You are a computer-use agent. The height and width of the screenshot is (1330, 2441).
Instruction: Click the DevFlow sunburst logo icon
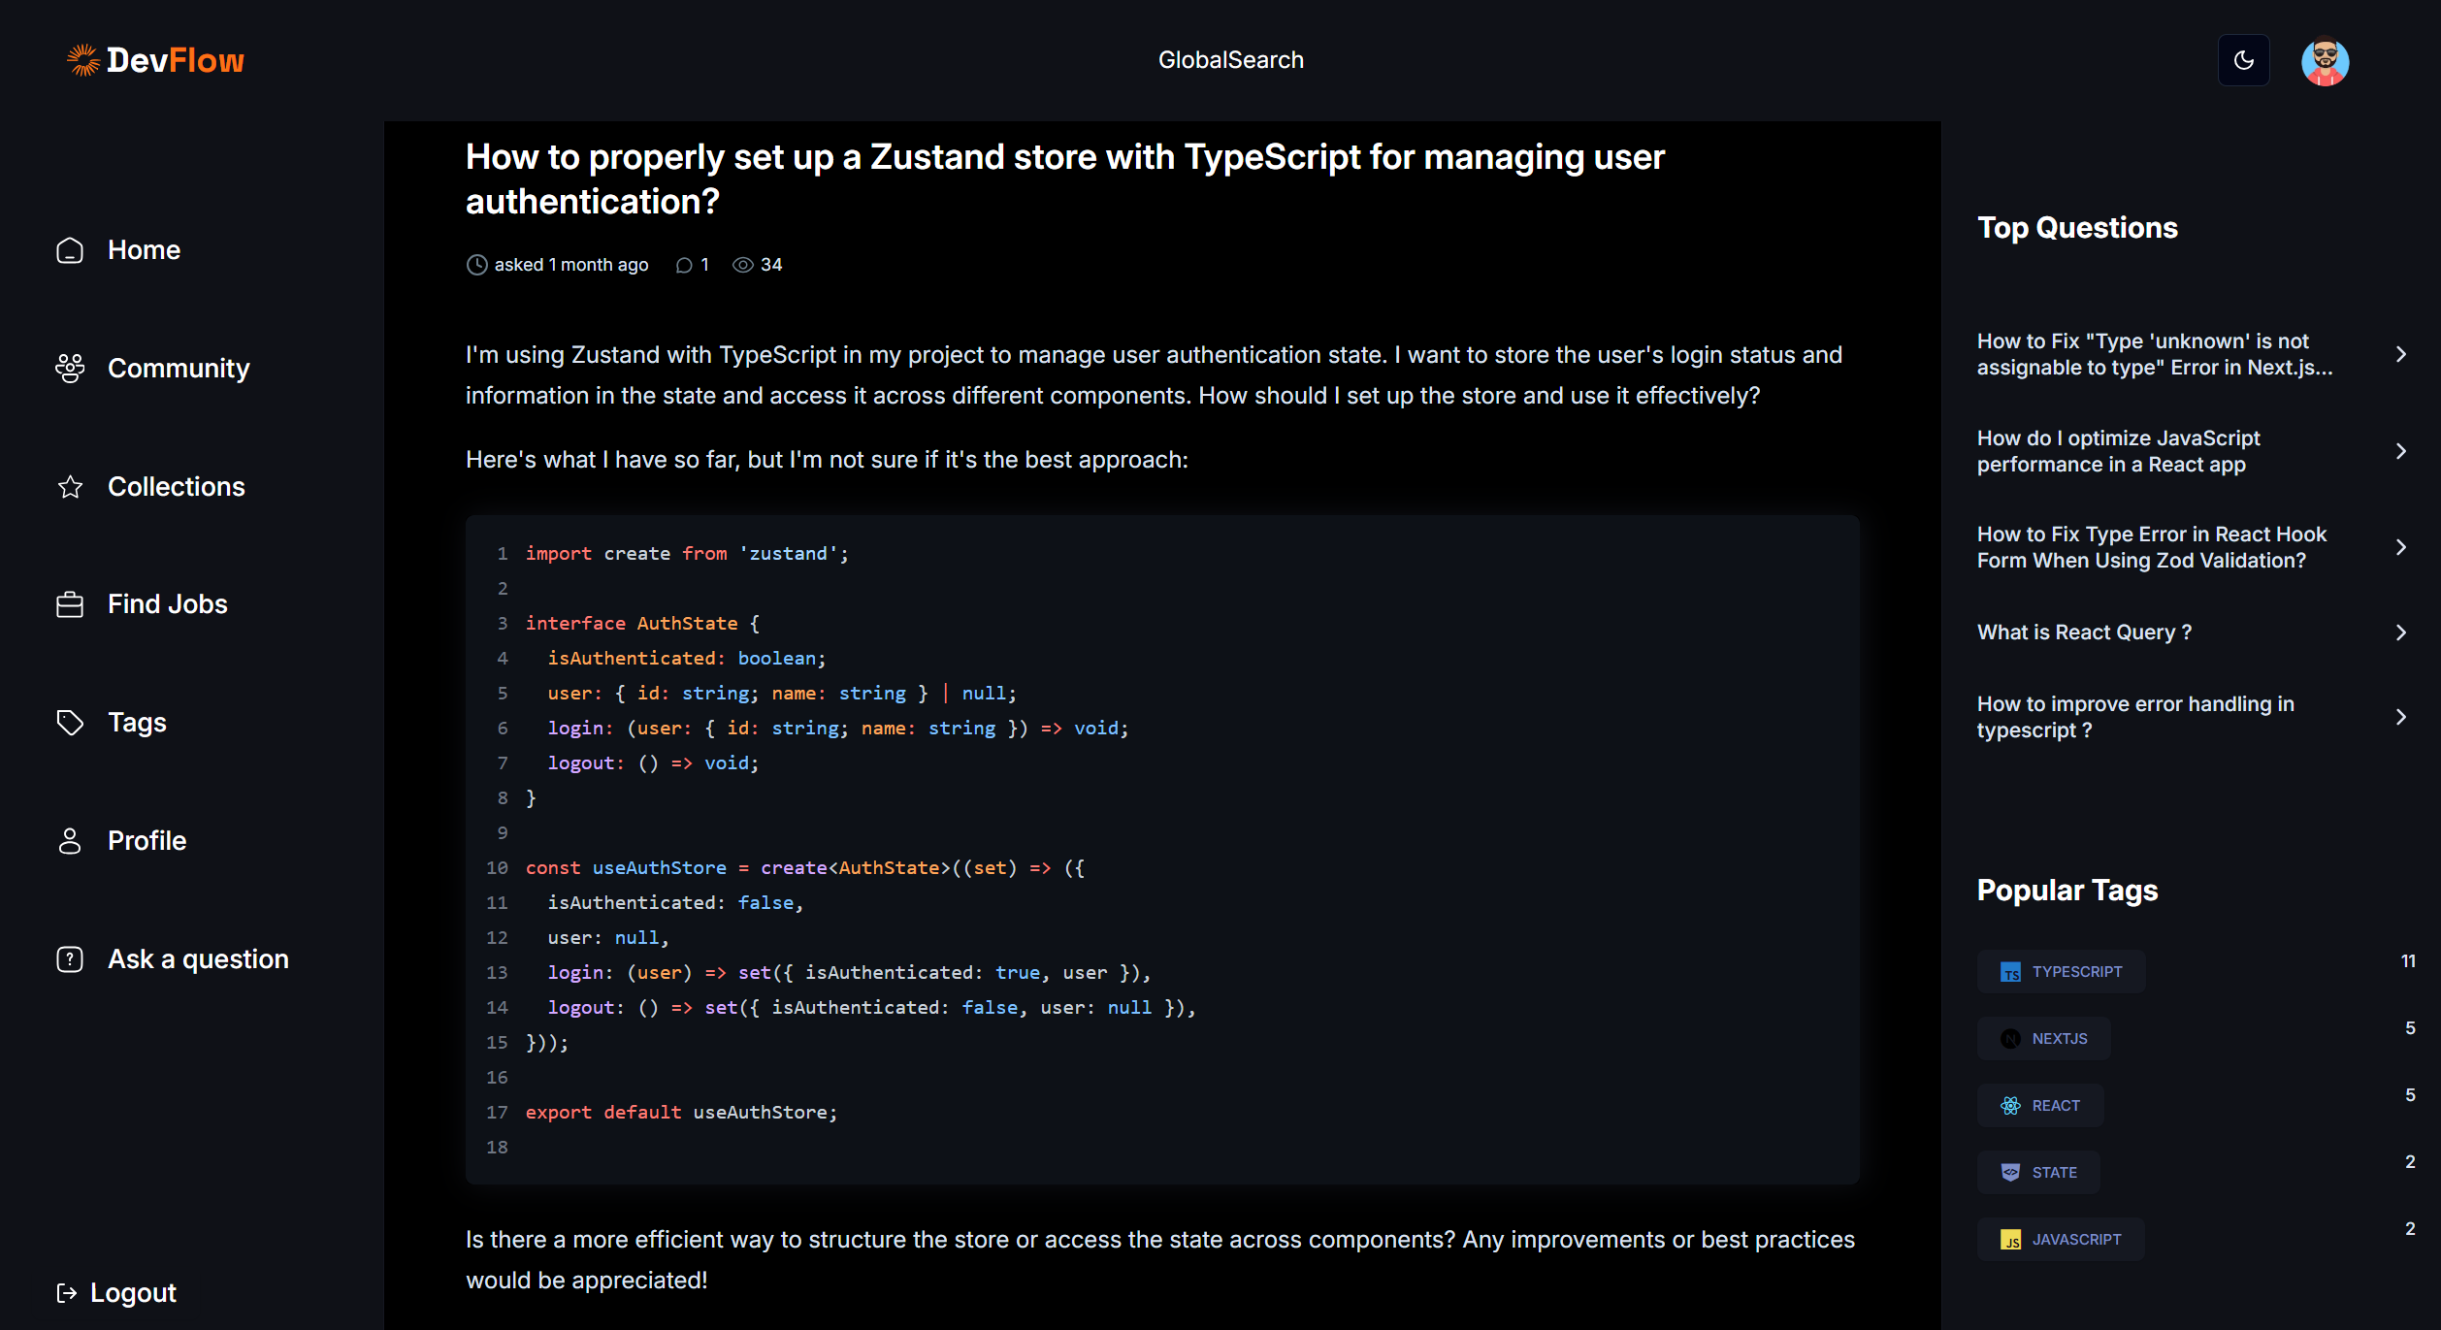coord(82,60)
